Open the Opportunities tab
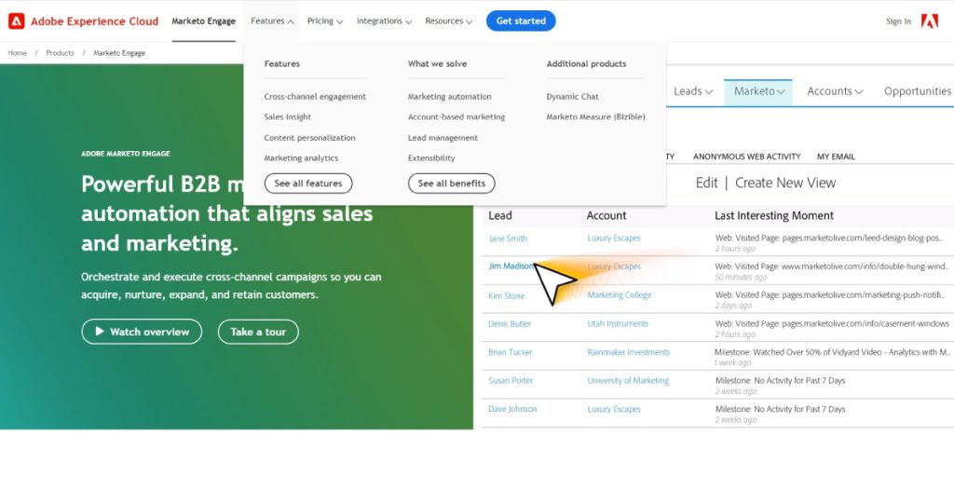Image resolution: width=954 pixels, height=477 pixels. [918, 91]
